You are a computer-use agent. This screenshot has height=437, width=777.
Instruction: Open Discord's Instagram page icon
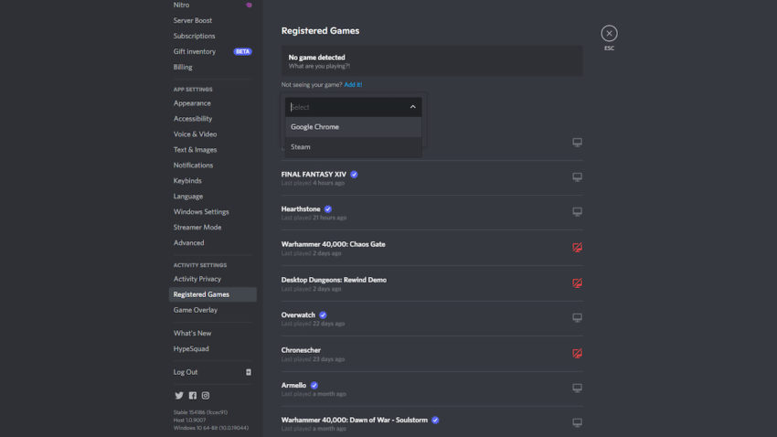pyautogui.click(x=205, y=395)
